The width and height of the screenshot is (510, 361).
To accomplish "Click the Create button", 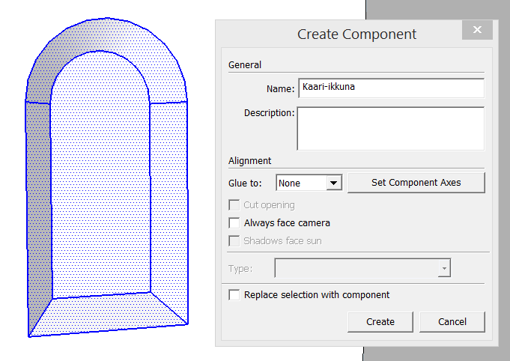I will (x=380, y=321).
